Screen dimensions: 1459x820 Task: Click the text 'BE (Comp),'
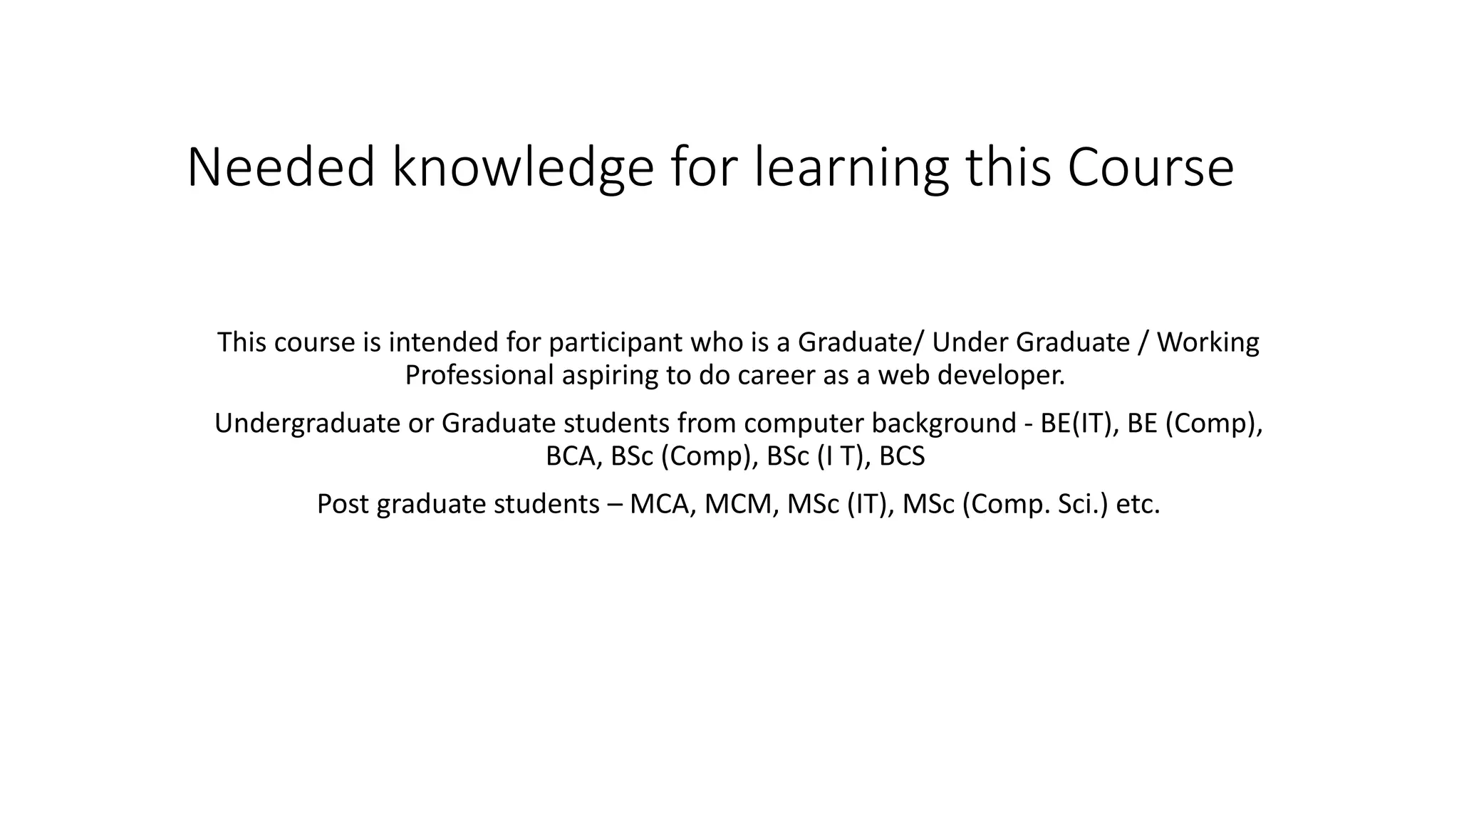(1195, 424)
